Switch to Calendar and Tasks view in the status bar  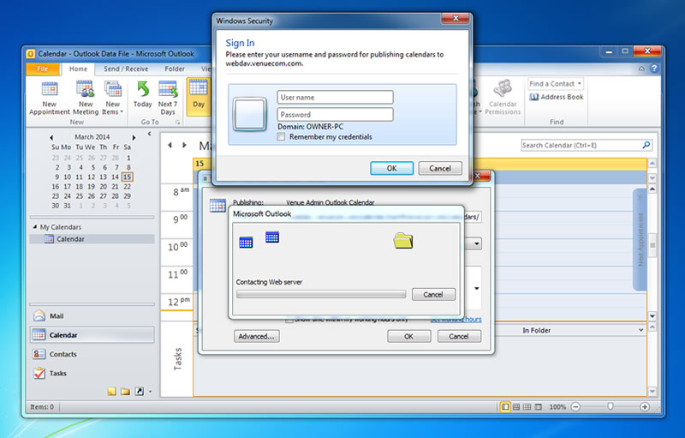(516, 406)
